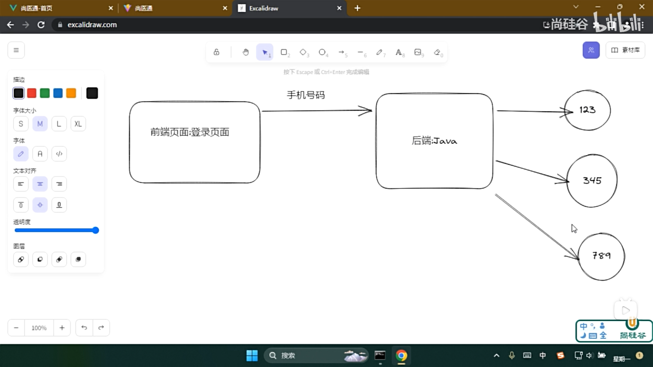The height and width of the screenshot is (367, 653).
Task: Toggle the keep-tool-active lock
Action: [216, 52]
